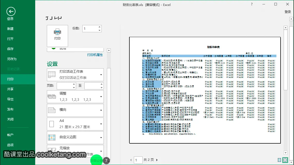The image size is (294, 165).
Task: Open the 调整 collation dropdown
Action: click(75, 97)
